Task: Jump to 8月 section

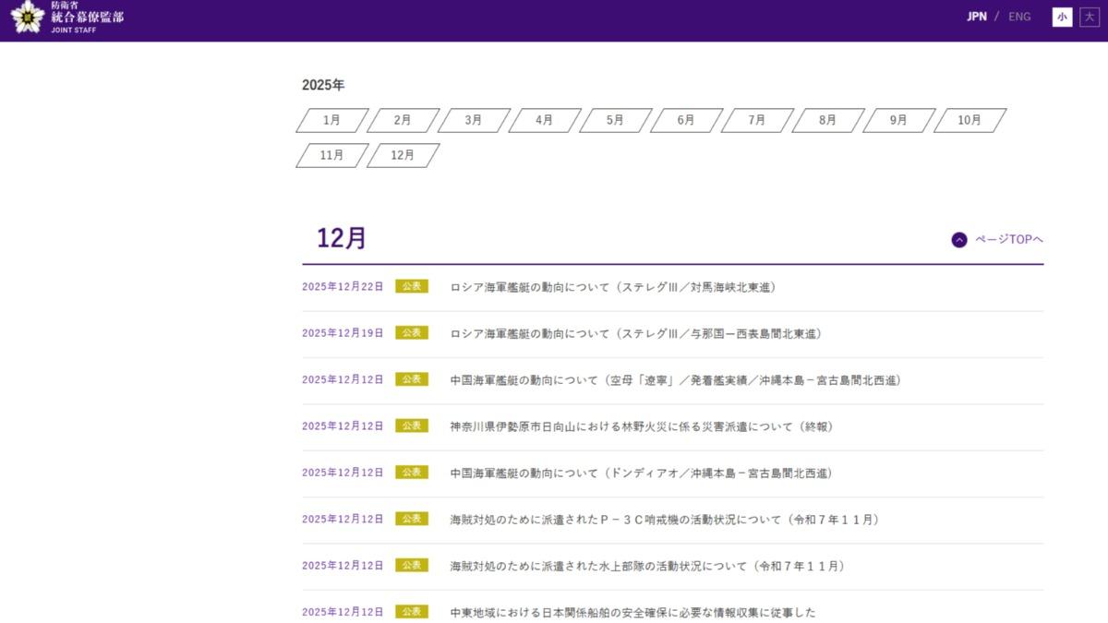Action: click(827, 120)
